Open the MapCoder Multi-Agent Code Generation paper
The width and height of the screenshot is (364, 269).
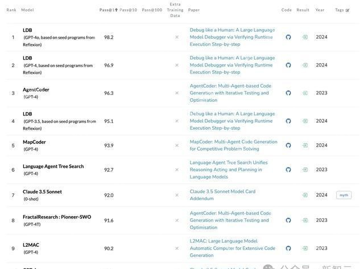(x=233, y=145)
